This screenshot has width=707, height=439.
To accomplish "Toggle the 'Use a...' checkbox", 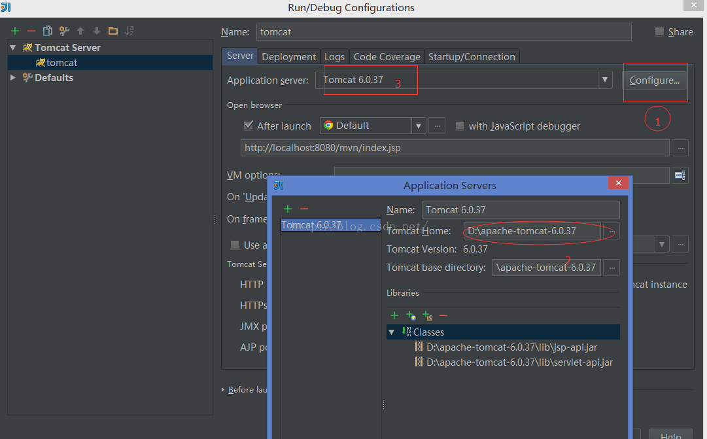I will point(235,245).
